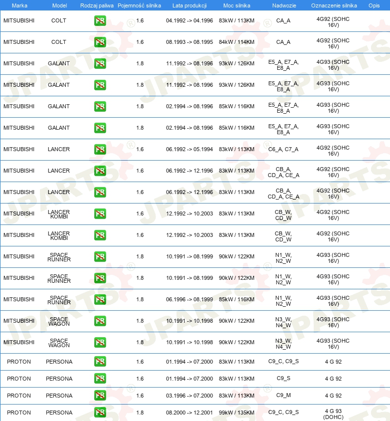
Task: Click the power value 99kW / 135KM
Action: click(x=236, y=413)
